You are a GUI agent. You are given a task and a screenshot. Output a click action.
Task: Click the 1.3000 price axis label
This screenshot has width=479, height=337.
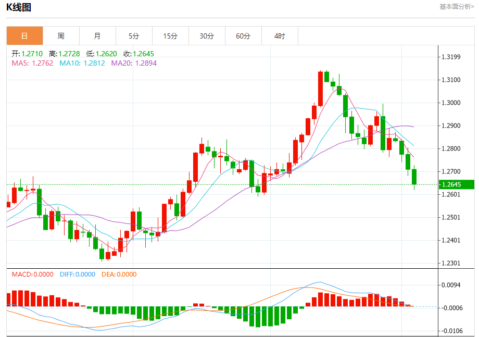click(x=451, y=103)
